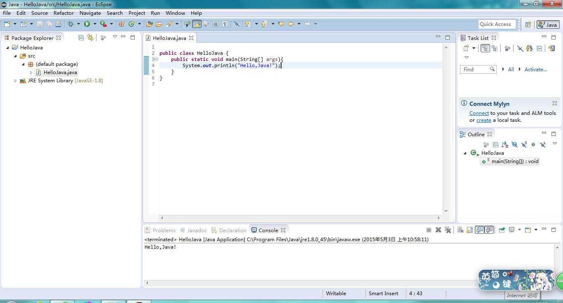Click the Last Edit Location icon
Viewport: 563px width, 303px height.
(x=281, y=24)
